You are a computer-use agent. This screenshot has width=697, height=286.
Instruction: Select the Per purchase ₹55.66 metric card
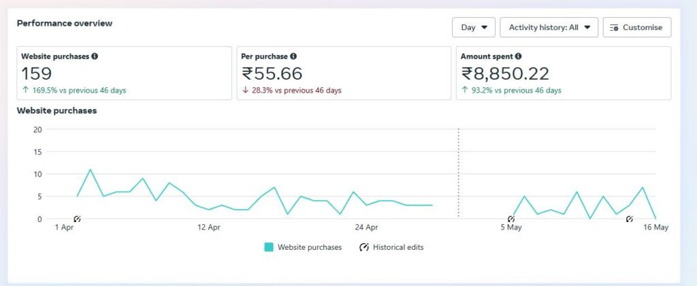344,74
